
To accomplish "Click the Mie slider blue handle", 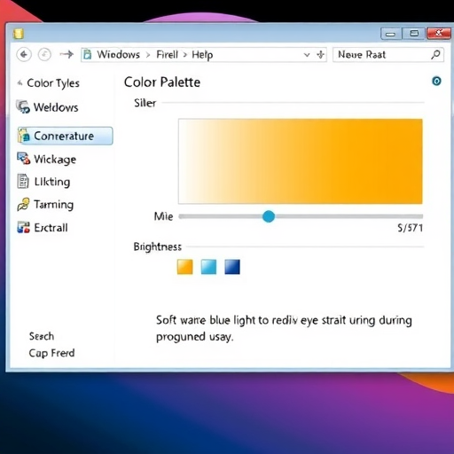I will [269, 216].
